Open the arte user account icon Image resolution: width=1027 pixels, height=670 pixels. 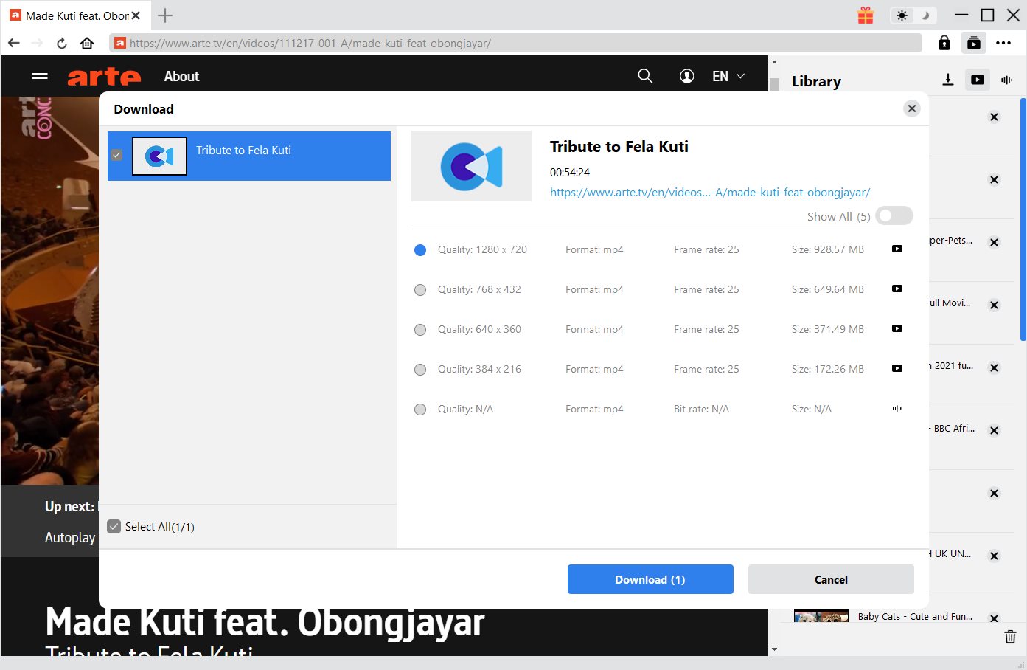click(x=686, y=76)
